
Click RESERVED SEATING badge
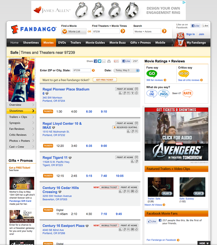click(125, 127)
